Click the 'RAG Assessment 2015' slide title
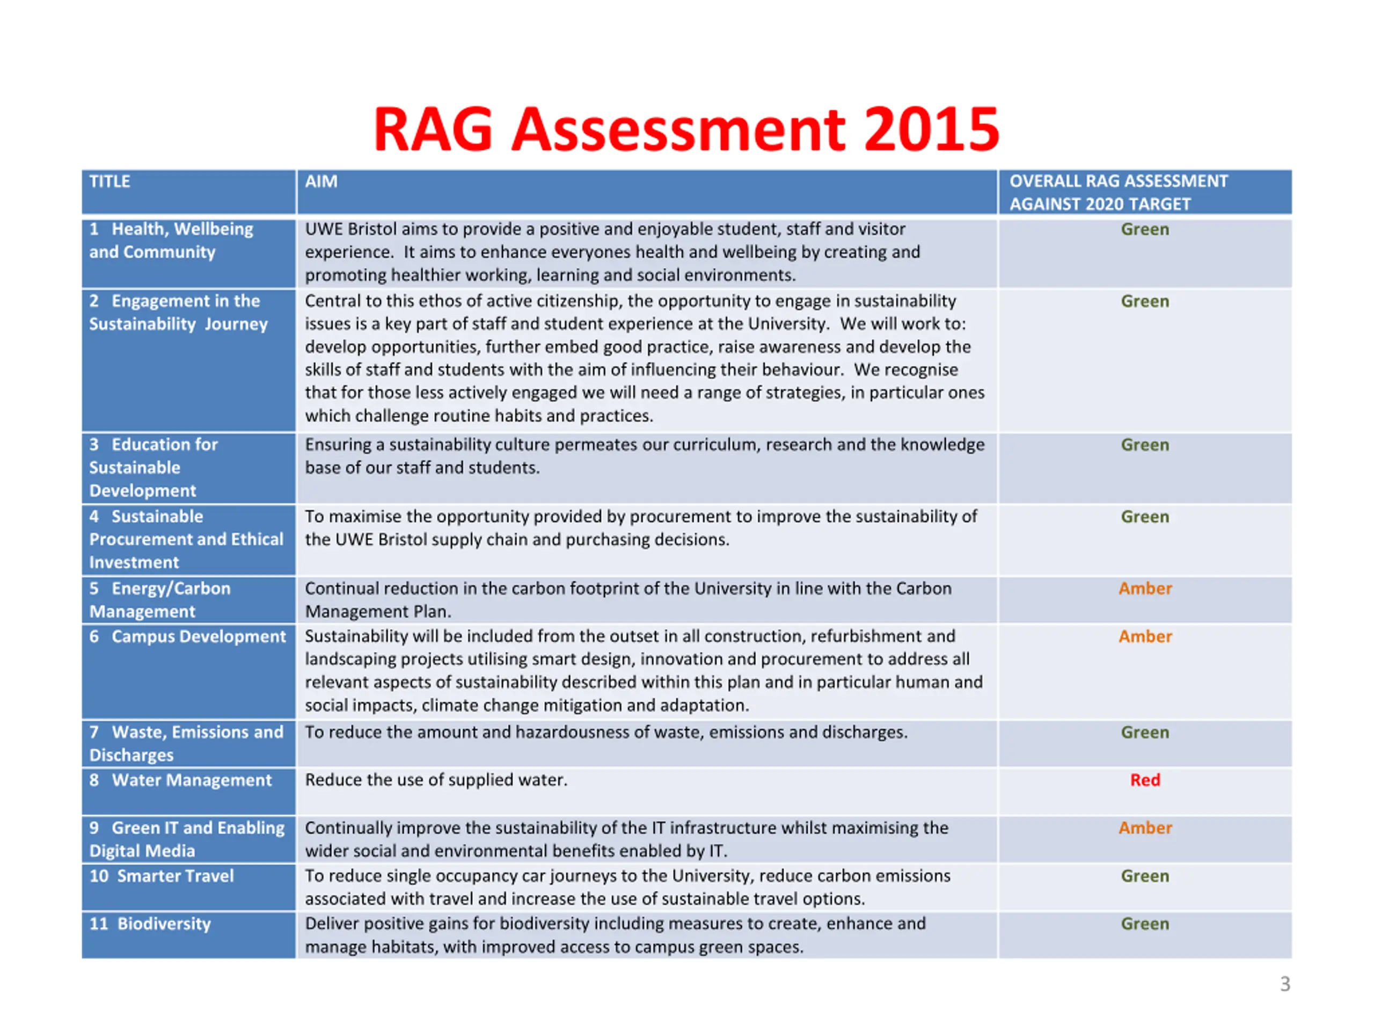 pyautogui.click(x=686, y=129)
